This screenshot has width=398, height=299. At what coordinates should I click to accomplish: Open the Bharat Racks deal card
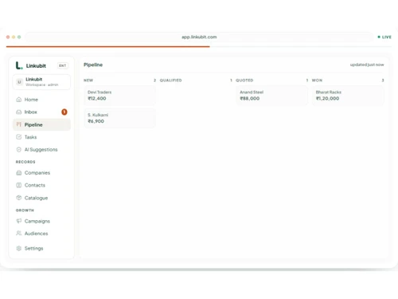click(x=348, y=96)
